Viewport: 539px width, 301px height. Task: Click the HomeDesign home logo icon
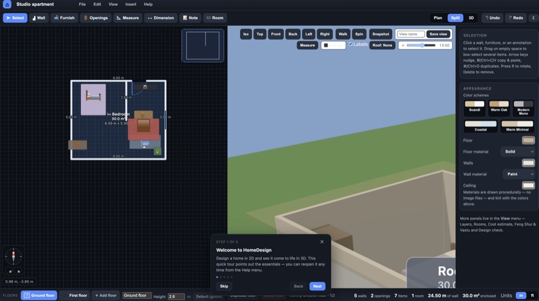click(7, 4)
